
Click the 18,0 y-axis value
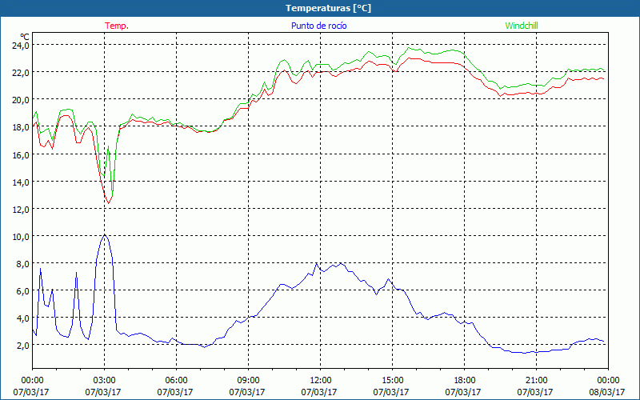[x=21, y=127]
